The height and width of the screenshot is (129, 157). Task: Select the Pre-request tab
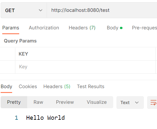click(145, 28)
